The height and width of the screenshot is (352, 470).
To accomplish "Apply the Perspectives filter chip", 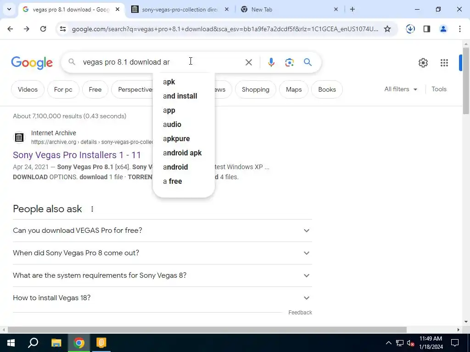I will pos(132,89).
